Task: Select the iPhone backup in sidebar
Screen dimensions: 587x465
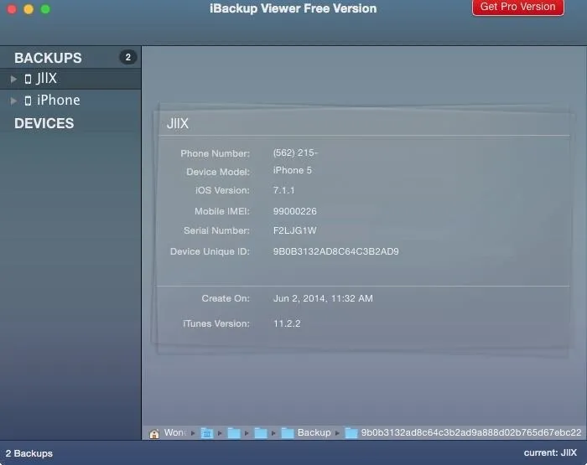Action: tap(70, 101)
